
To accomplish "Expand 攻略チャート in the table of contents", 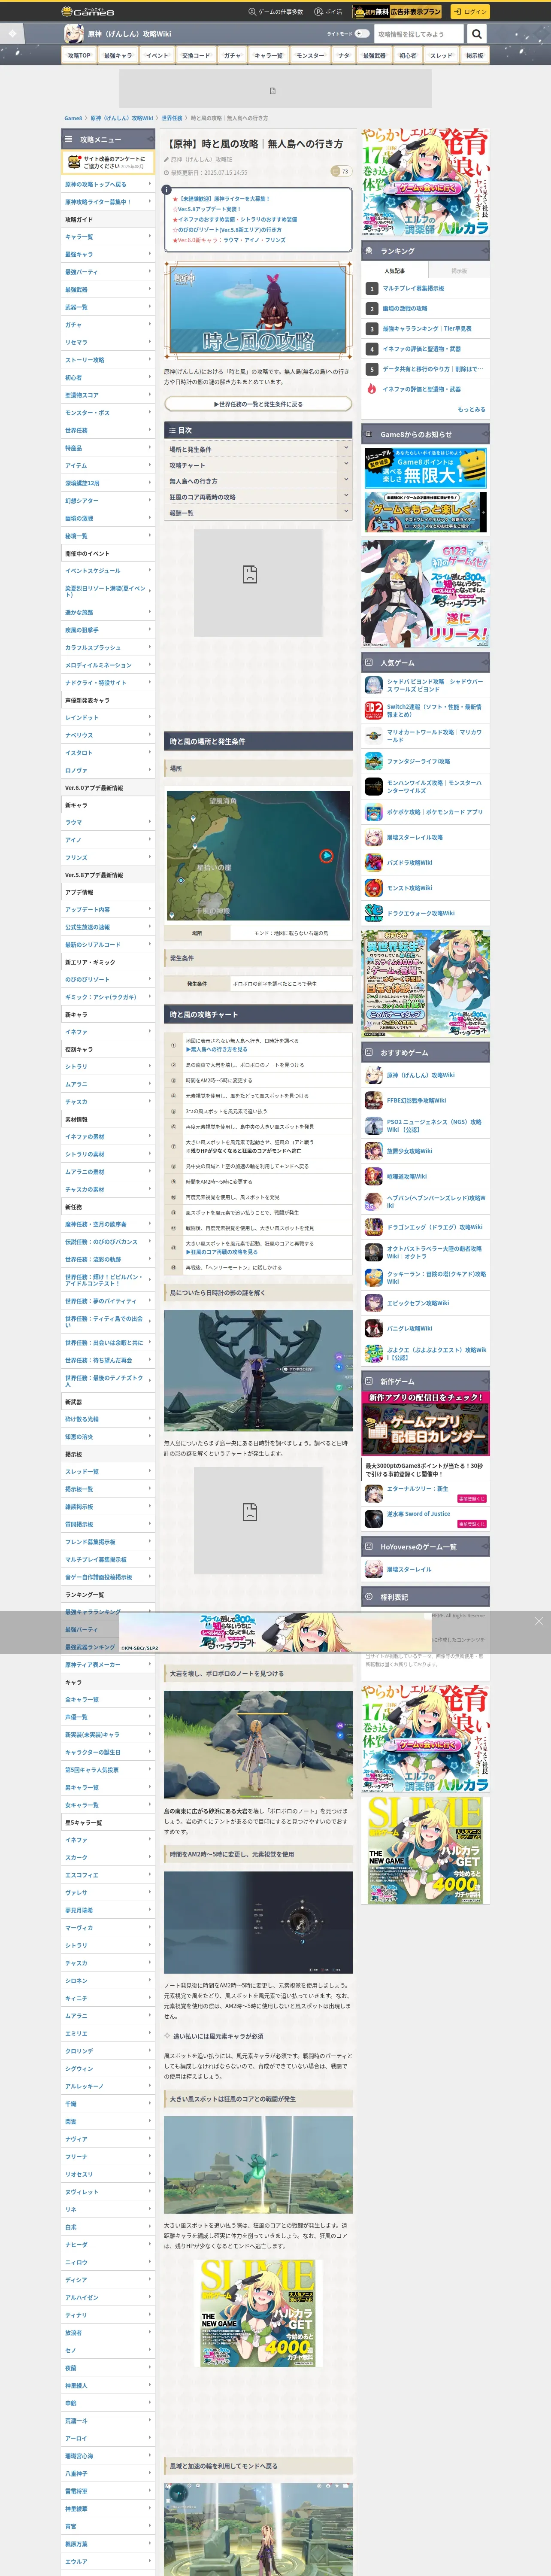I will pos(257,465).
